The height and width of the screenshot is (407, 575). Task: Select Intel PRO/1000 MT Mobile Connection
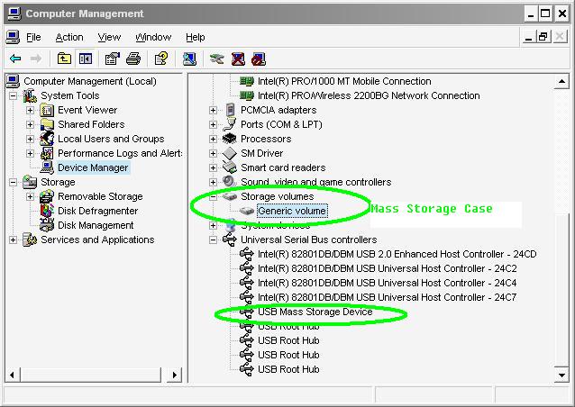[344, 81]
